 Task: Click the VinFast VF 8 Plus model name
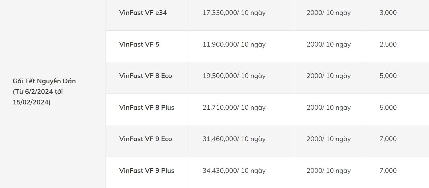pyautogui.click(x=147, y=107)
